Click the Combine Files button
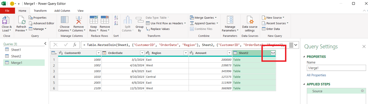 click(201, 29)
